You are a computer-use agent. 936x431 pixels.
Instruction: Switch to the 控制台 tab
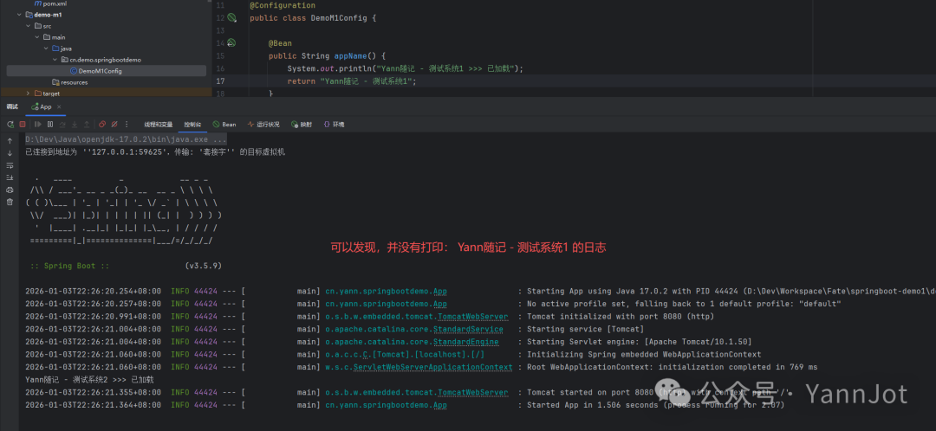click(192, 125)
